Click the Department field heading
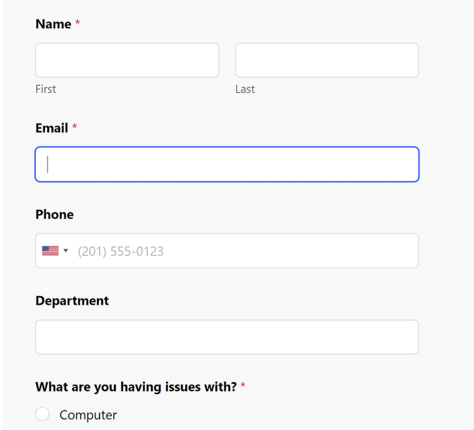The width and height of the screenshot is (474, 430). coord(72,301)
